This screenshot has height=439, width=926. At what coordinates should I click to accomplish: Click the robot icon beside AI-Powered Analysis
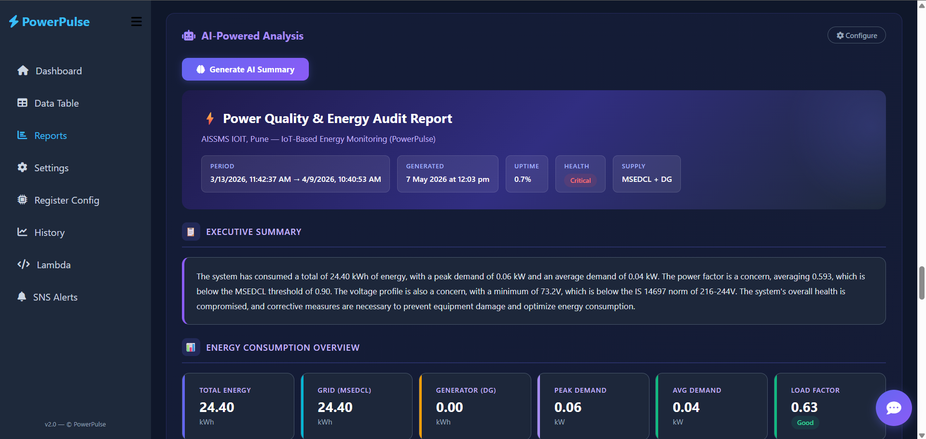point(189,36)
